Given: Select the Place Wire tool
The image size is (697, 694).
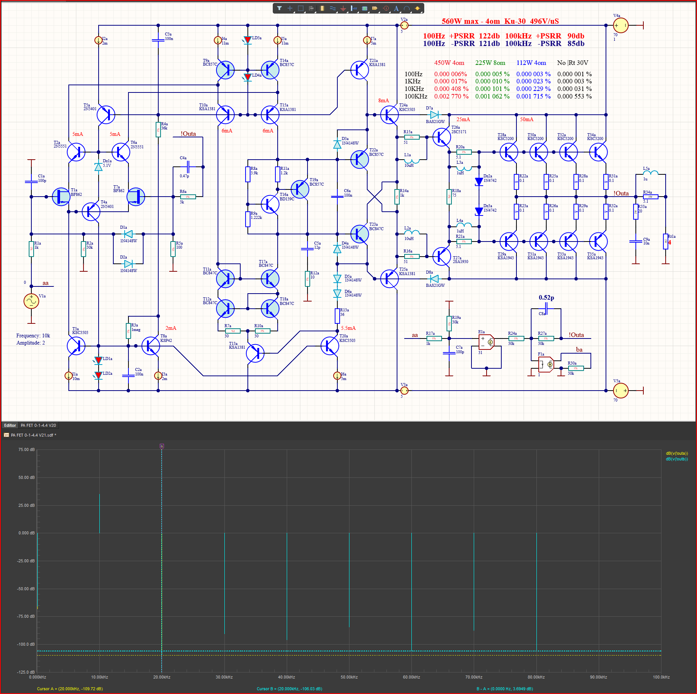Looking at the screenshot, I should [332, 8].
